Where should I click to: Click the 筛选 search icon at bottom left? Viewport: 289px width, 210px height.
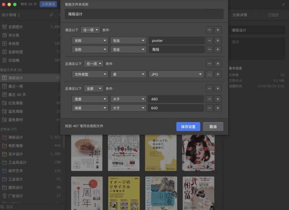2,207
